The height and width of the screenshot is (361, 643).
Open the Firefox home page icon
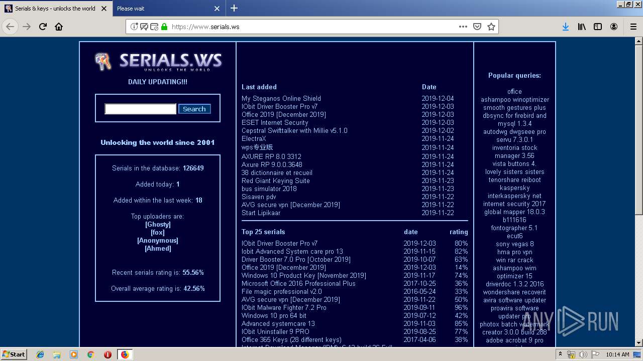pos(59,27)
